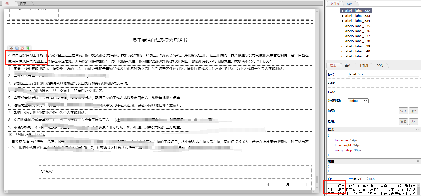Open the 历史 tab
Viewport: 421px width, 196px height.
[x=349, y=4]
